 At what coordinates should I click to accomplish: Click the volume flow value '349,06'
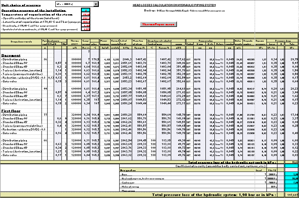click(180, 63)
